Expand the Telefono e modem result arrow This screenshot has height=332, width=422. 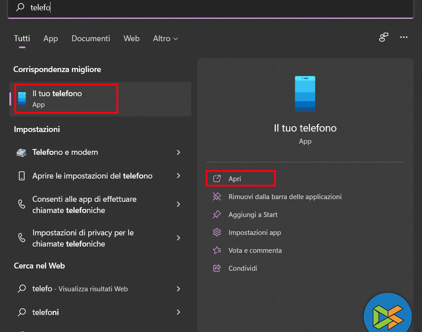178,153
